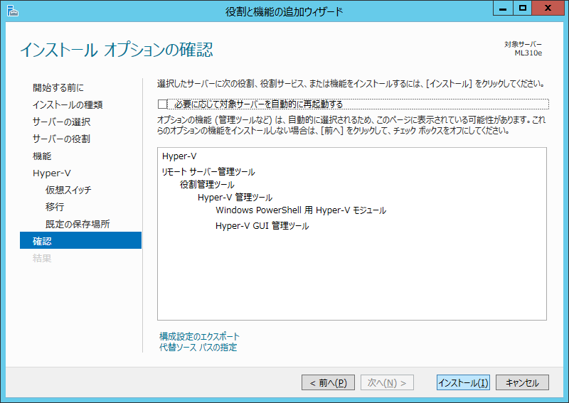Enable automatic restart of destination server checkbox

pyautogui.click(x=162, y=104)
